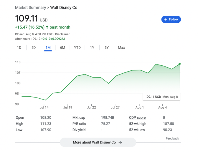The height and width of the screenshot is (152, 198).
Task: Click the arrow icon beside More about
Action: (120, 142)
